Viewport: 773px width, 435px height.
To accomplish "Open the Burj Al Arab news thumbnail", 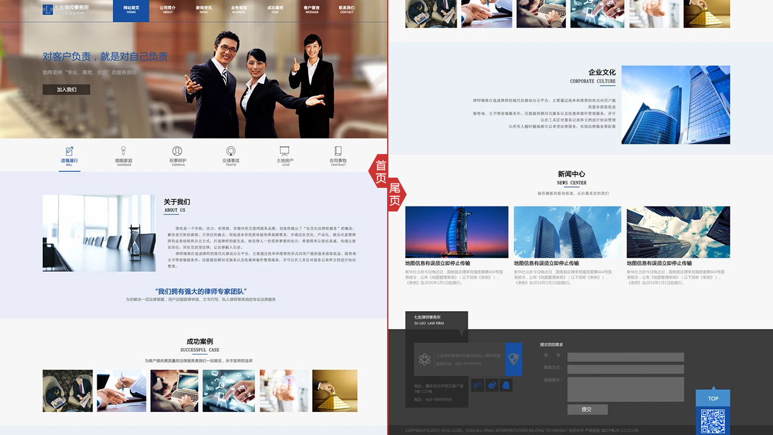I will pos(457,232).
